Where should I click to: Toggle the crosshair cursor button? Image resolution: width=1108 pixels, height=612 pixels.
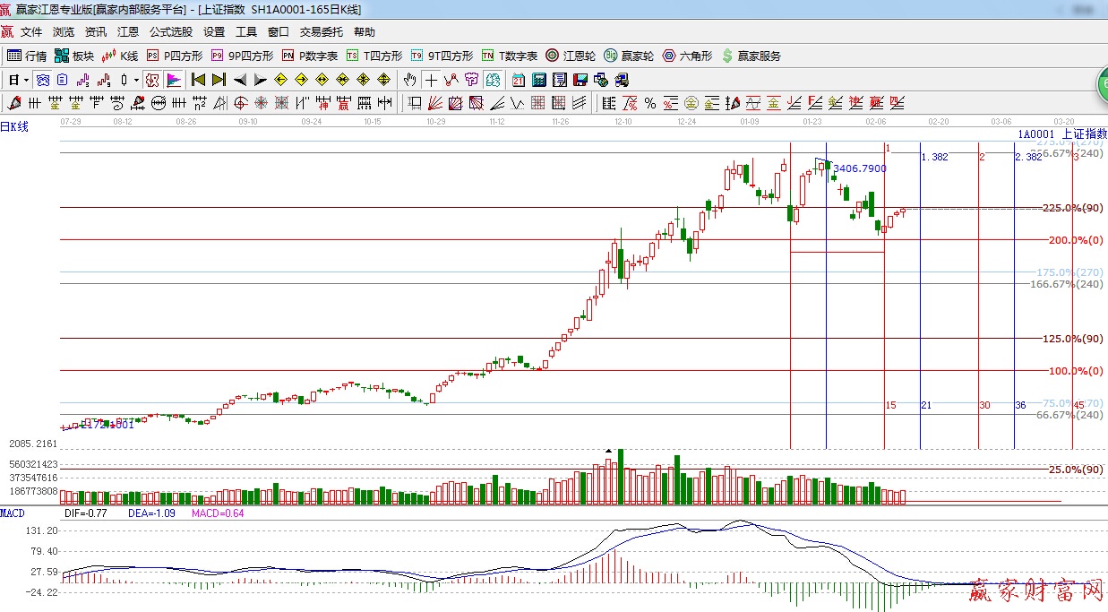tap(431, 80)
